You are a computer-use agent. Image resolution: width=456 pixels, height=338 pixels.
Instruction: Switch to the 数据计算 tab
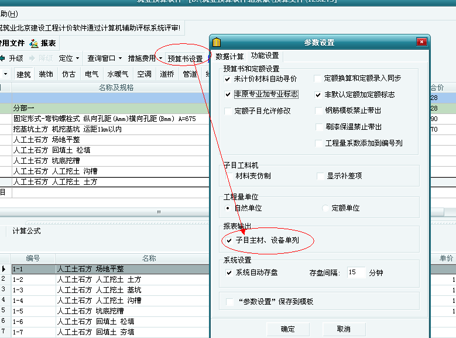229,56
